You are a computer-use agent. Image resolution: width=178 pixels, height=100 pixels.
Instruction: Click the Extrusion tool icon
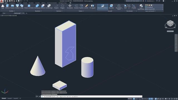point(8,6)
